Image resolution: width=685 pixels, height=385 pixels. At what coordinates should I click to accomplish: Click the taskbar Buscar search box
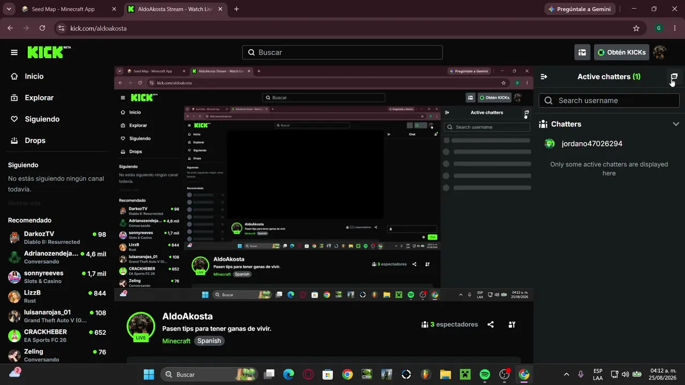pyautogui.click(x=209, y=374)
